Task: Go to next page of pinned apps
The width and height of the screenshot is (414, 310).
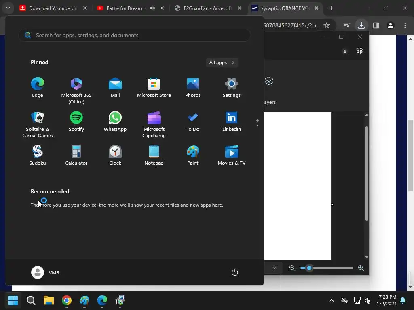Action: pos(258,126)
